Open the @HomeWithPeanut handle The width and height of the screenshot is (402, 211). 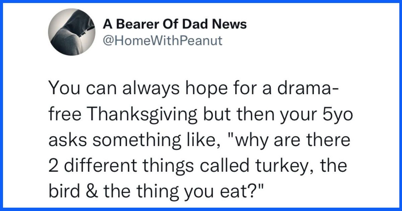[162, 41]
